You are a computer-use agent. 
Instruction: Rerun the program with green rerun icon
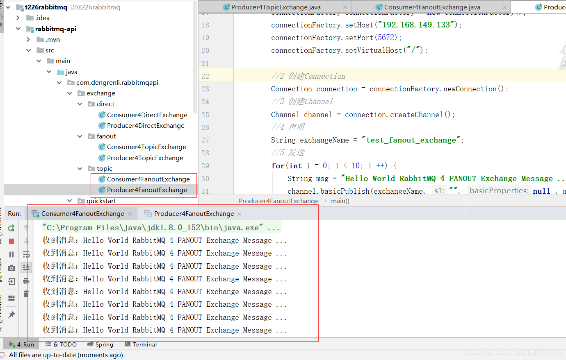click(x=11, y=228)
